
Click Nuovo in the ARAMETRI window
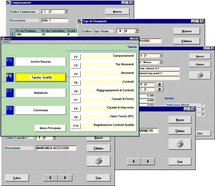click(180, 120)
